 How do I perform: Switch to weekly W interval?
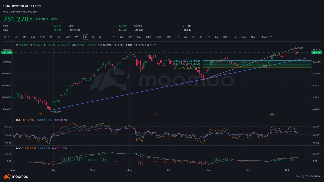[x=93, y=37]
